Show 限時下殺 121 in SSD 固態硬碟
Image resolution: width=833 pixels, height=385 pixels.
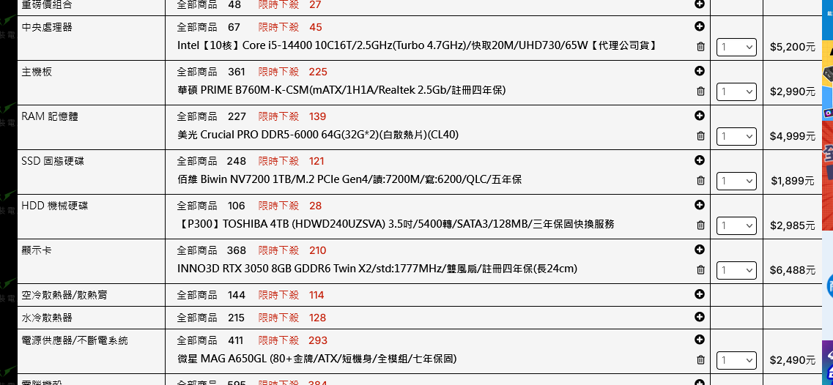[x=291, y=161]
